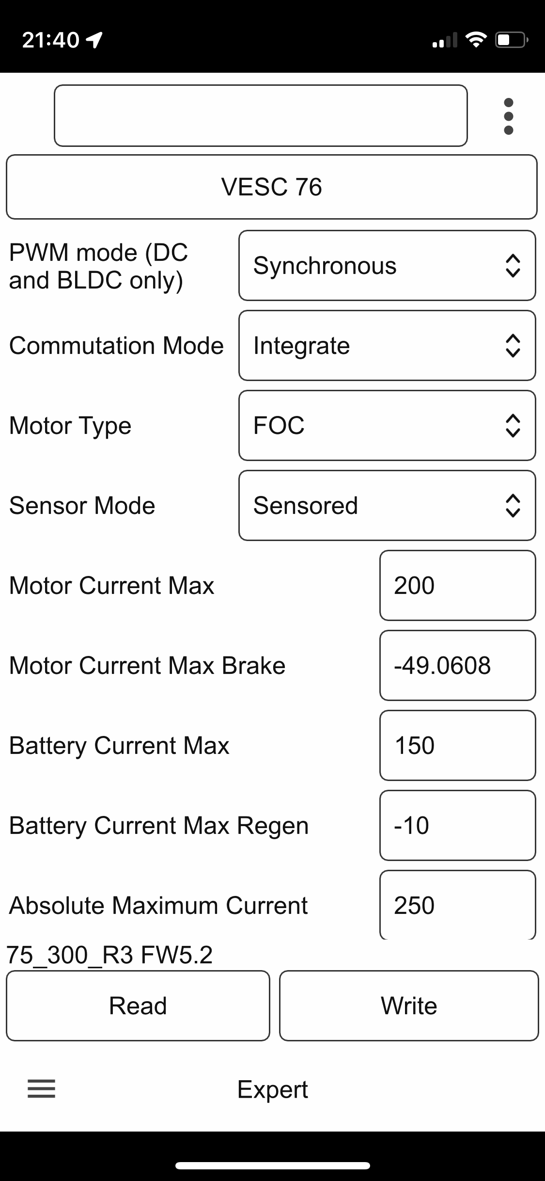Viewport: 545px width, 1181px height.
Task: Tap the location arrow status icon
Action: [94, 40]
